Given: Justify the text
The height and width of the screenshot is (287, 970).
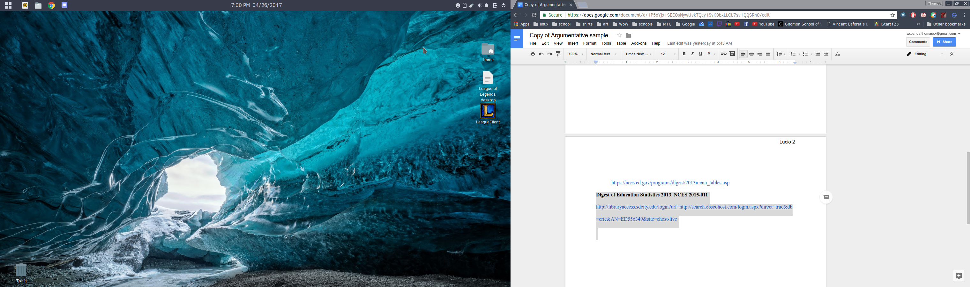Looking at the screenshot, I should (768, 54).
